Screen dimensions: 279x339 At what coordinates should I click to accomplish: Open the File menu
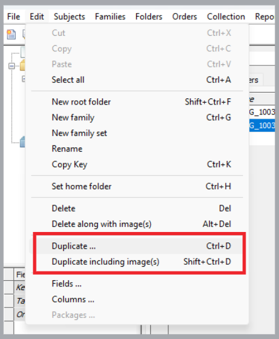(14, 17)
